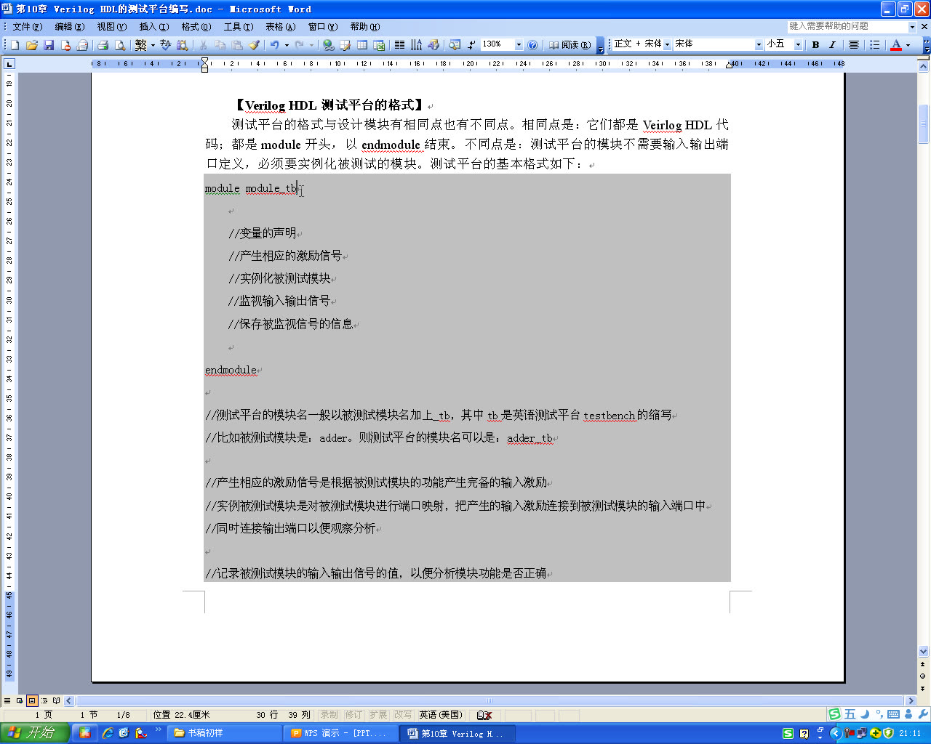Click the spelling status book icon
The height and width of the screenshot is (744, 931).
click(484, 715)
